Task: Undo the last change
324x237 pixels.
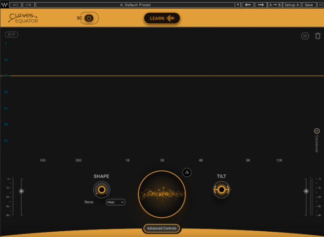Action: click(x=15, y=5)
